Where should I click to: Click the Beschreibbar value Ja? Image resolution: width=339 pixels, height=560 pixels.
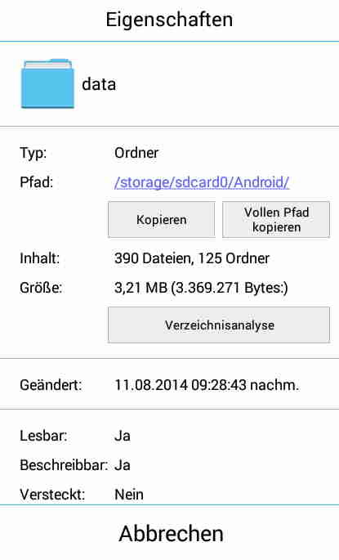(123, 465)
